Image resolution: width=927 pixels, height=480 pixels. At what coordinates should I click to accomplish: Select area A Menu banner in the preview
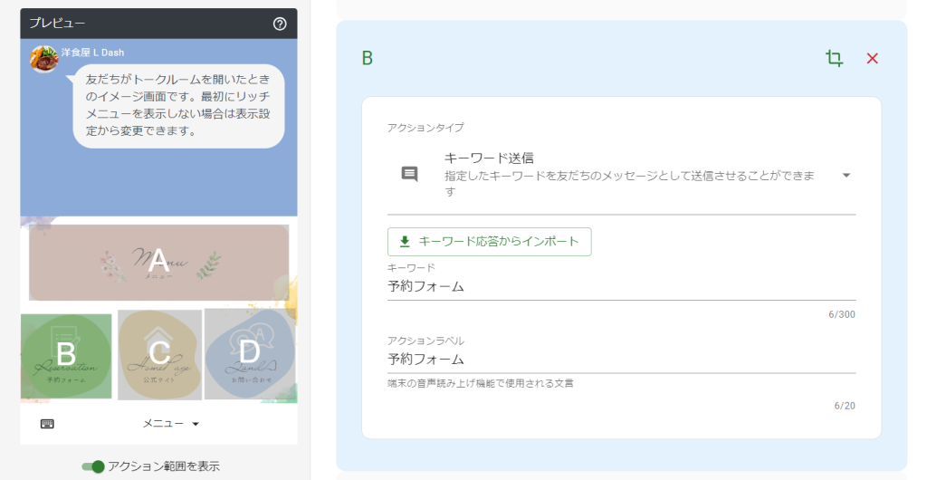point(158,263)
